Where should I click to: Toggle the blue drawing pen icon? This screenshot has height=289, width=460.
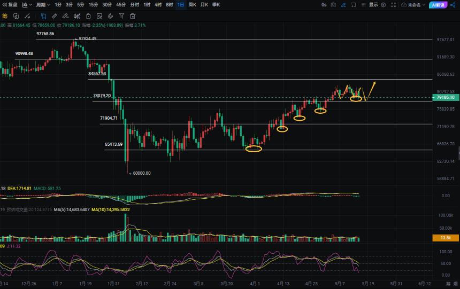pos(343,5)
